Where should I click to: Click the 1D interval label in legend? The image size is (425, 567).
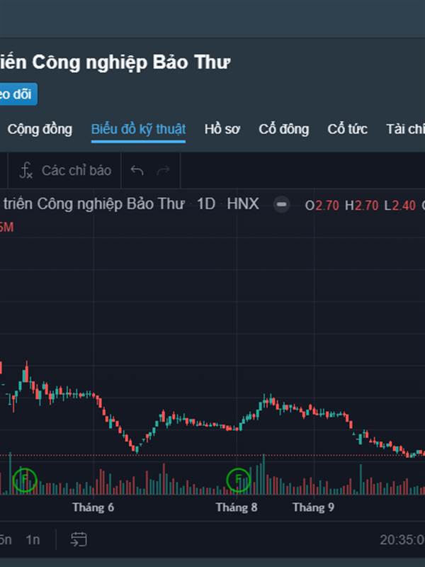coord(206,204)
